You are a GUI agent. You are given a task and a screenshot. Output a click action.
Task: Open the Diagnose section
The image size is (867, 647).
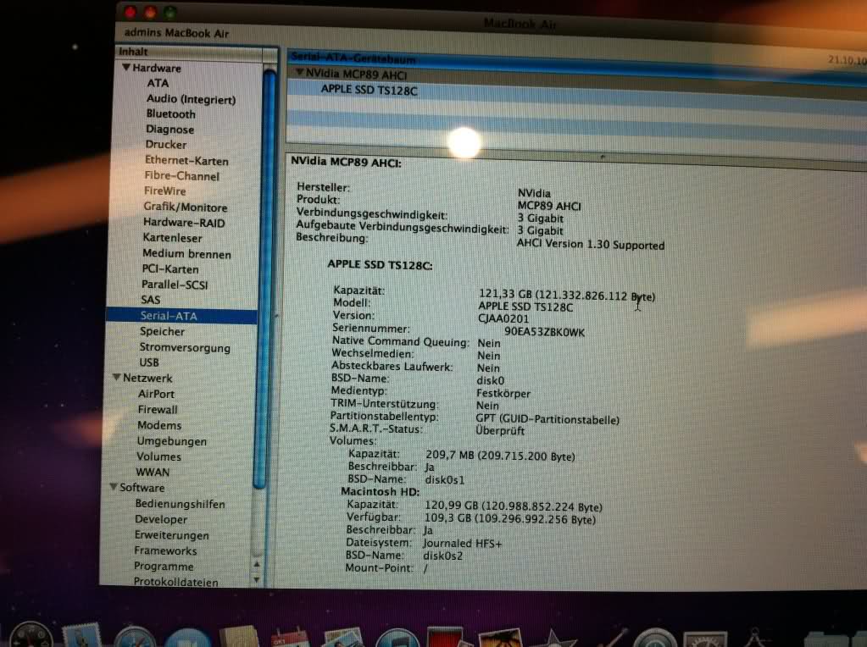(170, 130)
